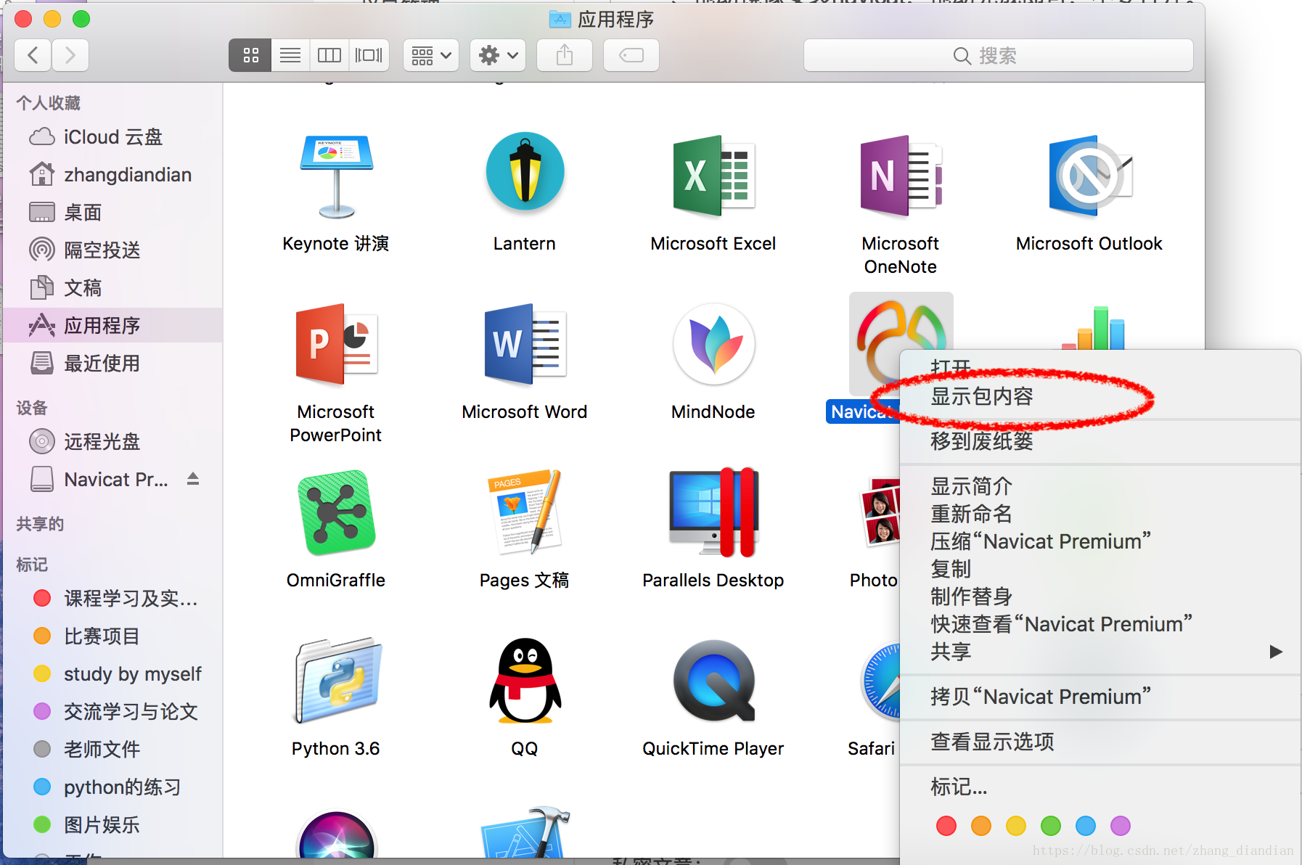This screenshot has height=865, width=1302.
Task: Select the OmniGraffle app icon
Action: point(336,513)
